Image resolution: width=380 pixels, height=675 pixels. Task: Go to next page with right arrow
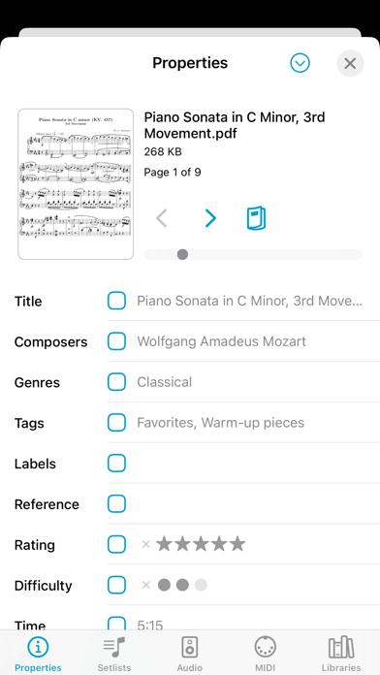coord(210,218)
